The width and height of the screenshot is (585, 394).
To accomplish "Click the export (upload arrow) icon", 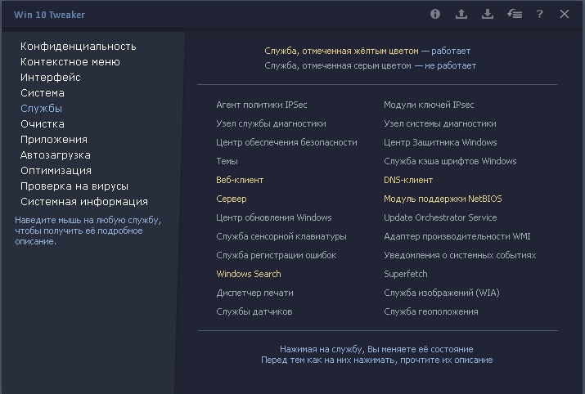I will point(461,14).
